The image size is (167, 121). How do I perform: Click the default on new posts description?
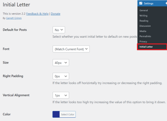click(95, 36)
